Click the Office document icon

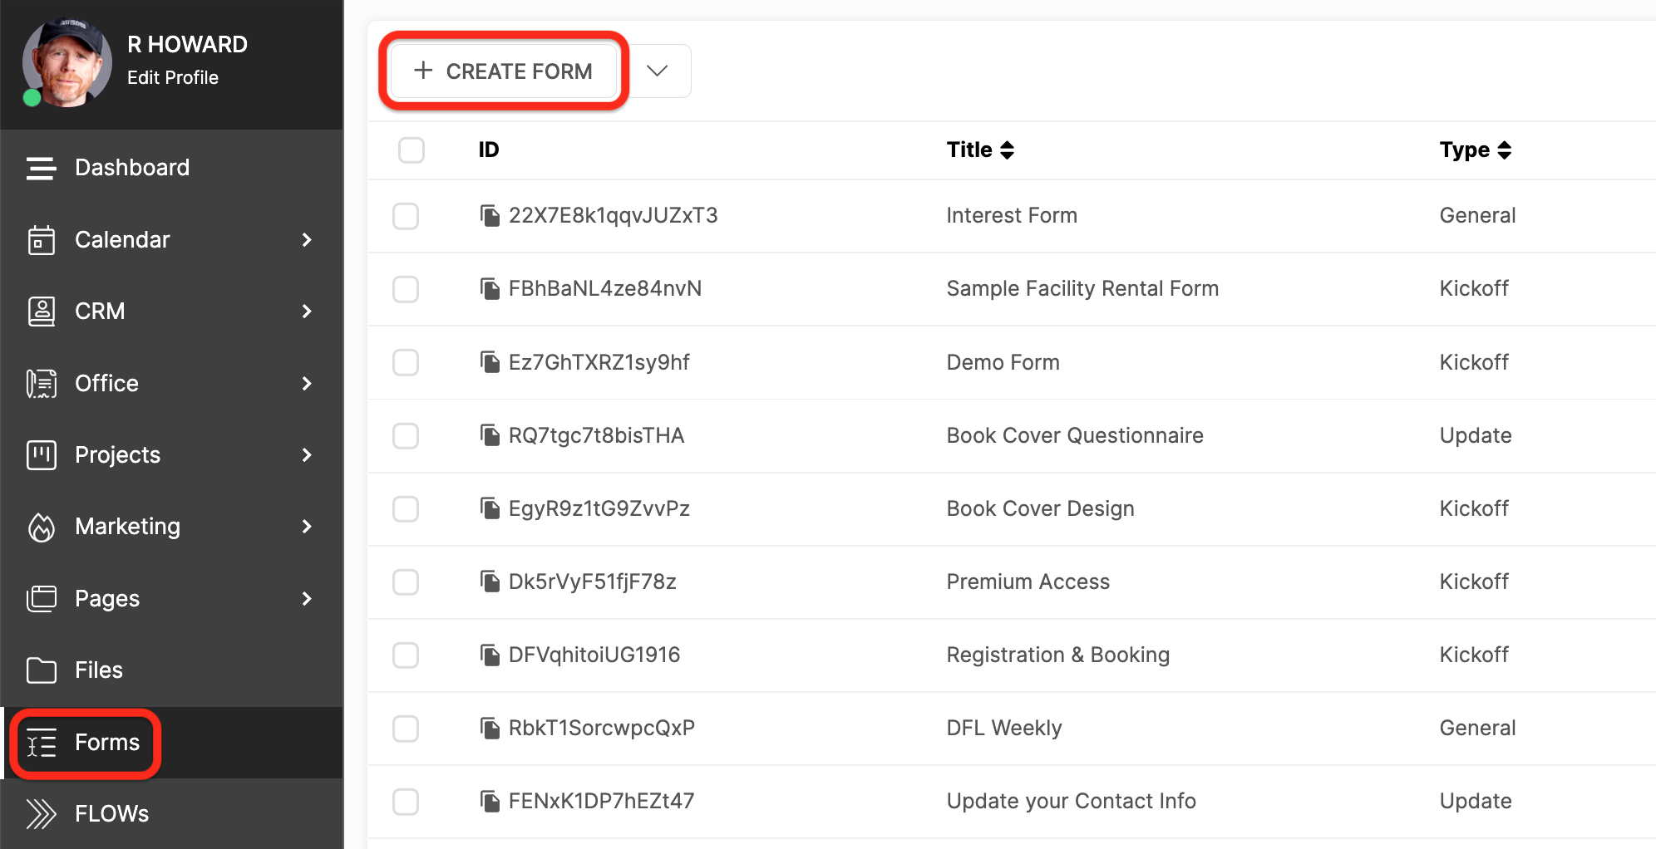[41, 383]
